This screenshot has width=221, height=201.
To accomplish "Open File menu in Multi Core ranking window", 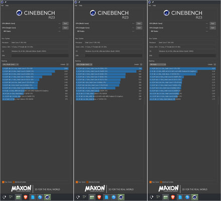I will (x=2, y=6).
